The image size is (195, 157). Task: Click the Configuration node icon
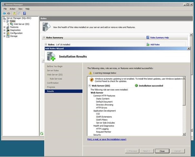[8, 33]
